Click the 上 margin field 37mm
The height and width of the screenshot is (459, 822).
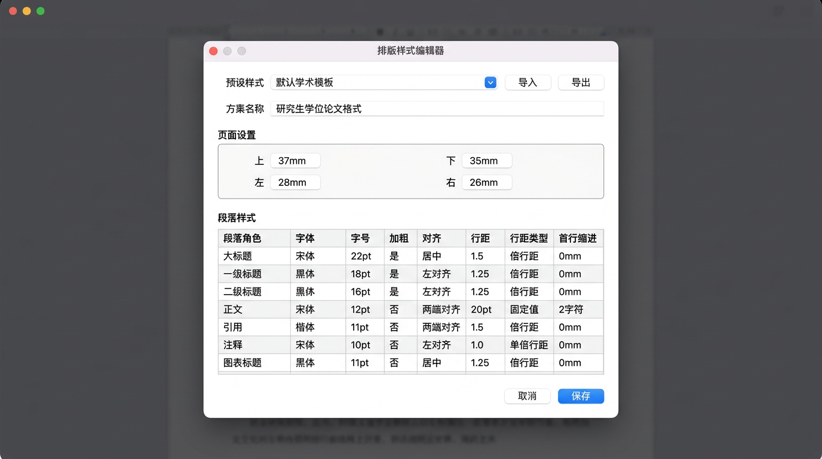[x=295, y=161]
